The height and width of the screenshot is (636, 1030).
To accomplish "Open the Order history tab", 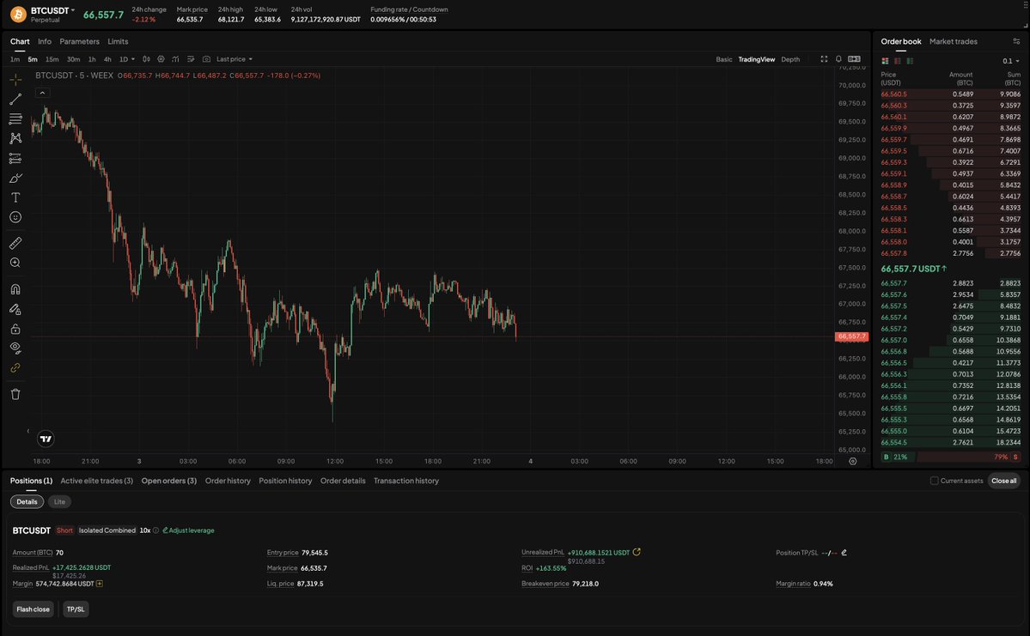I will pos(228,481).
